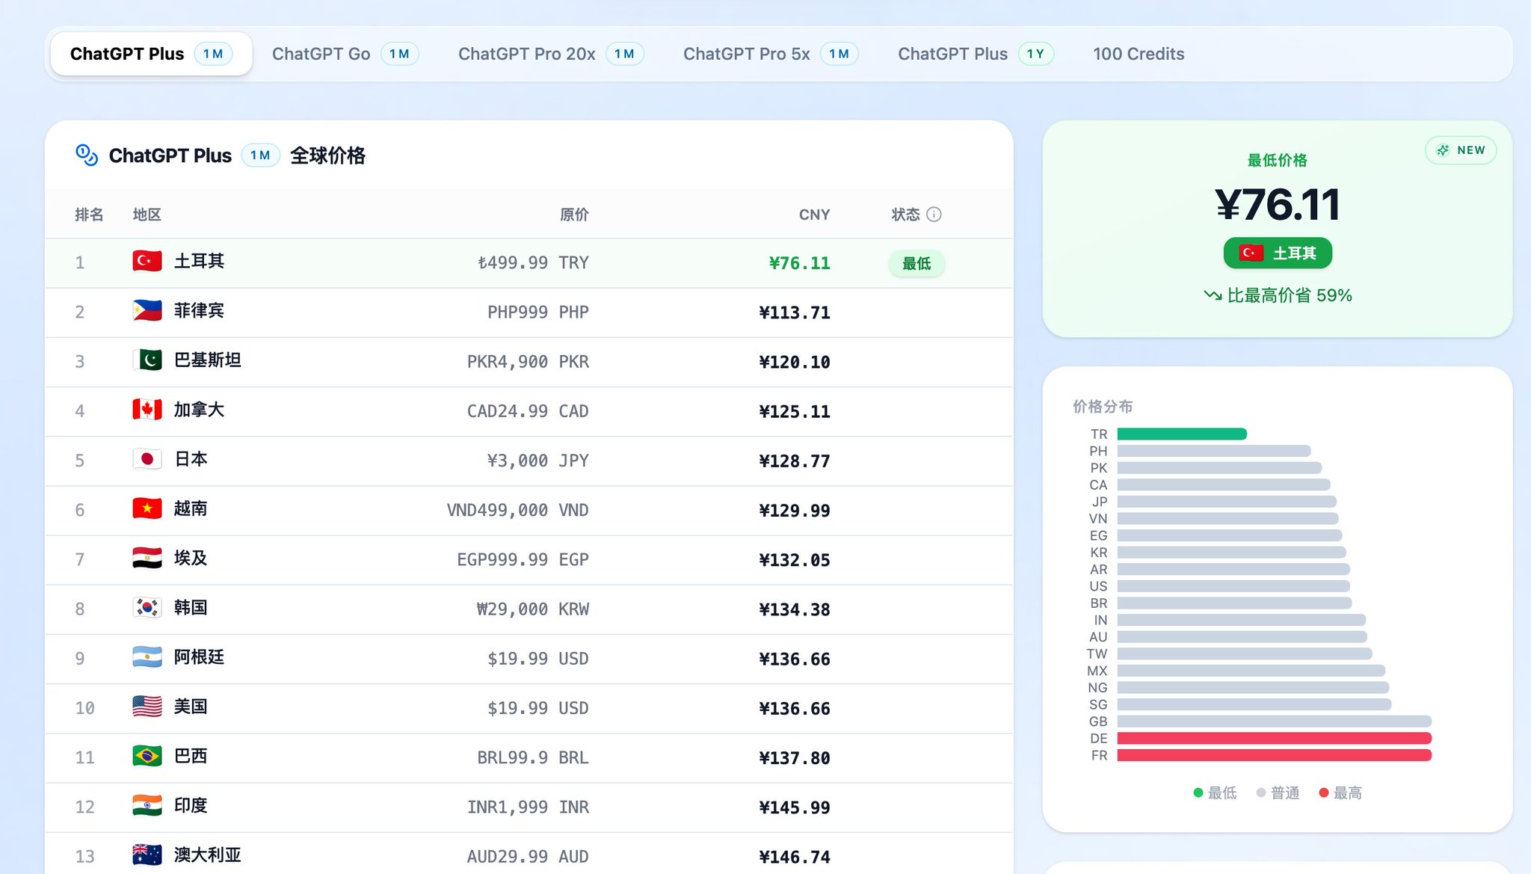1531x874 pixels.
Task: Click the Vietnam flag next to 越南
Action: pos(147,508)
